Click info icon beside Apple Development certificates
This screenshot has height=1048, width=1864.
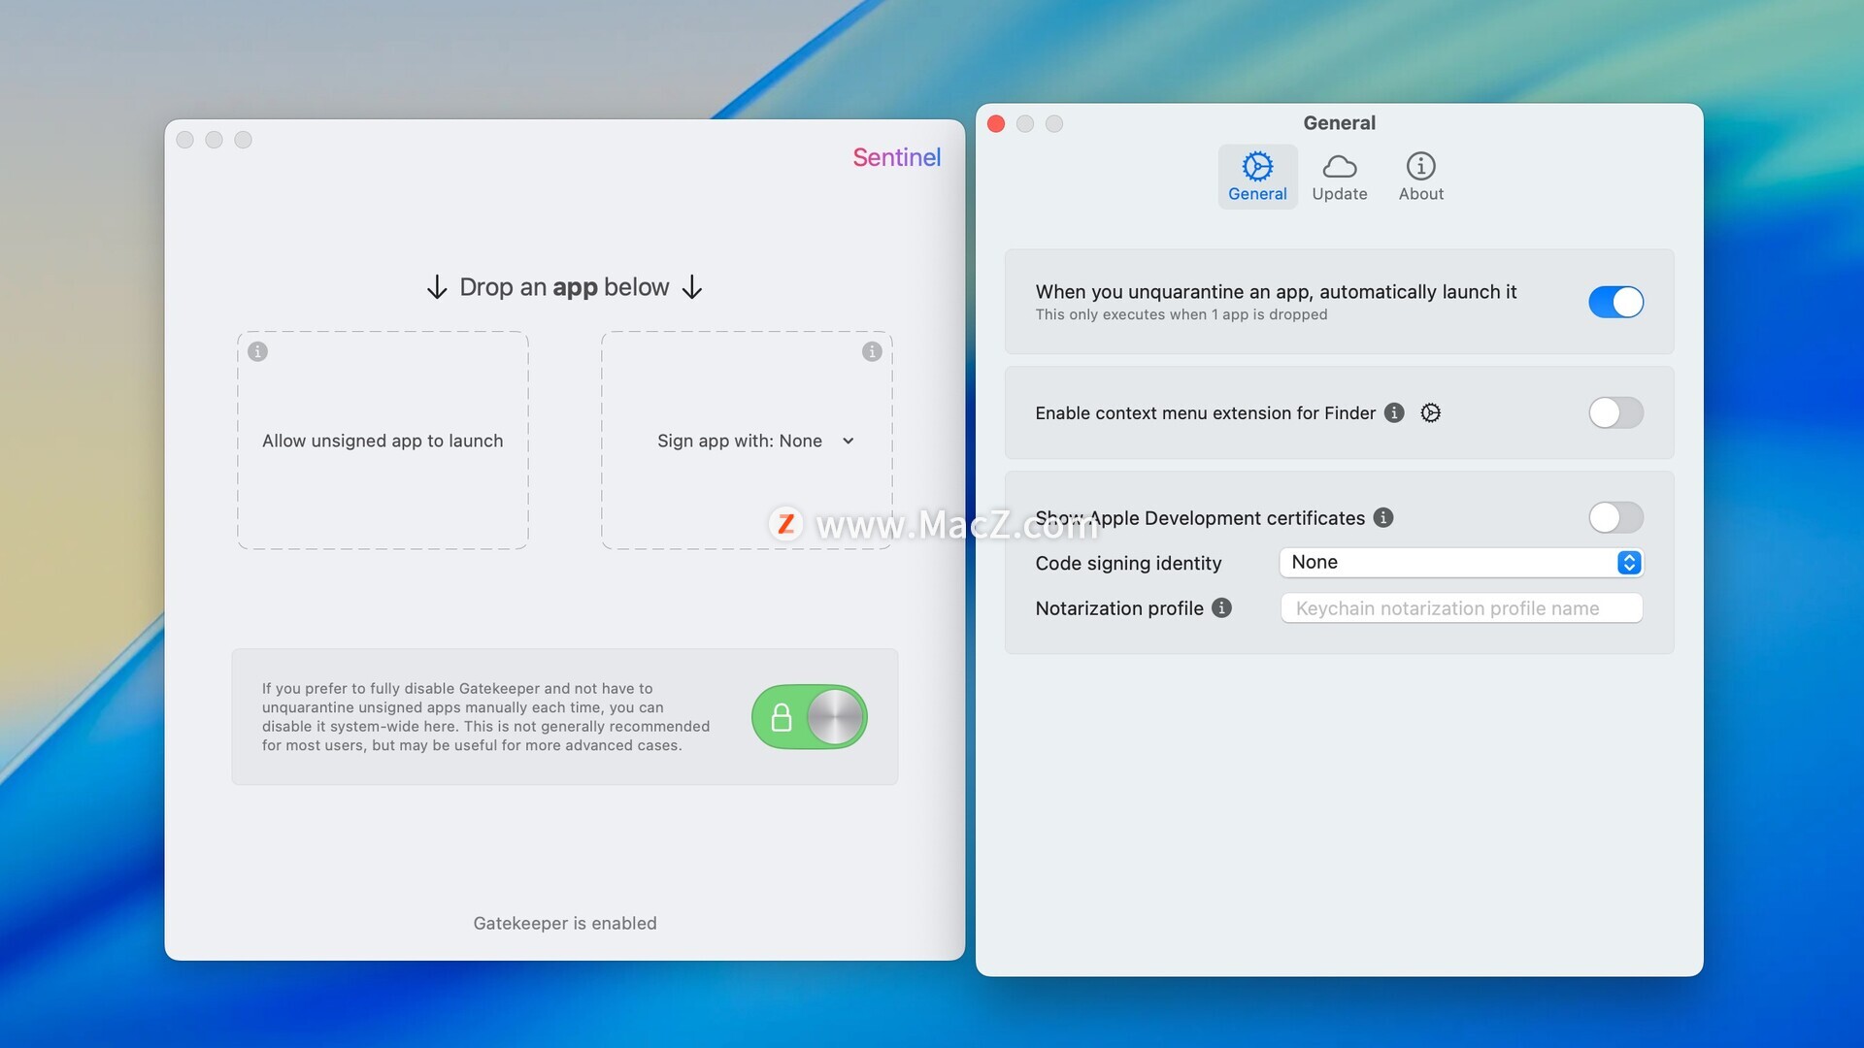pyautogui.click(x=1383, y=517)
